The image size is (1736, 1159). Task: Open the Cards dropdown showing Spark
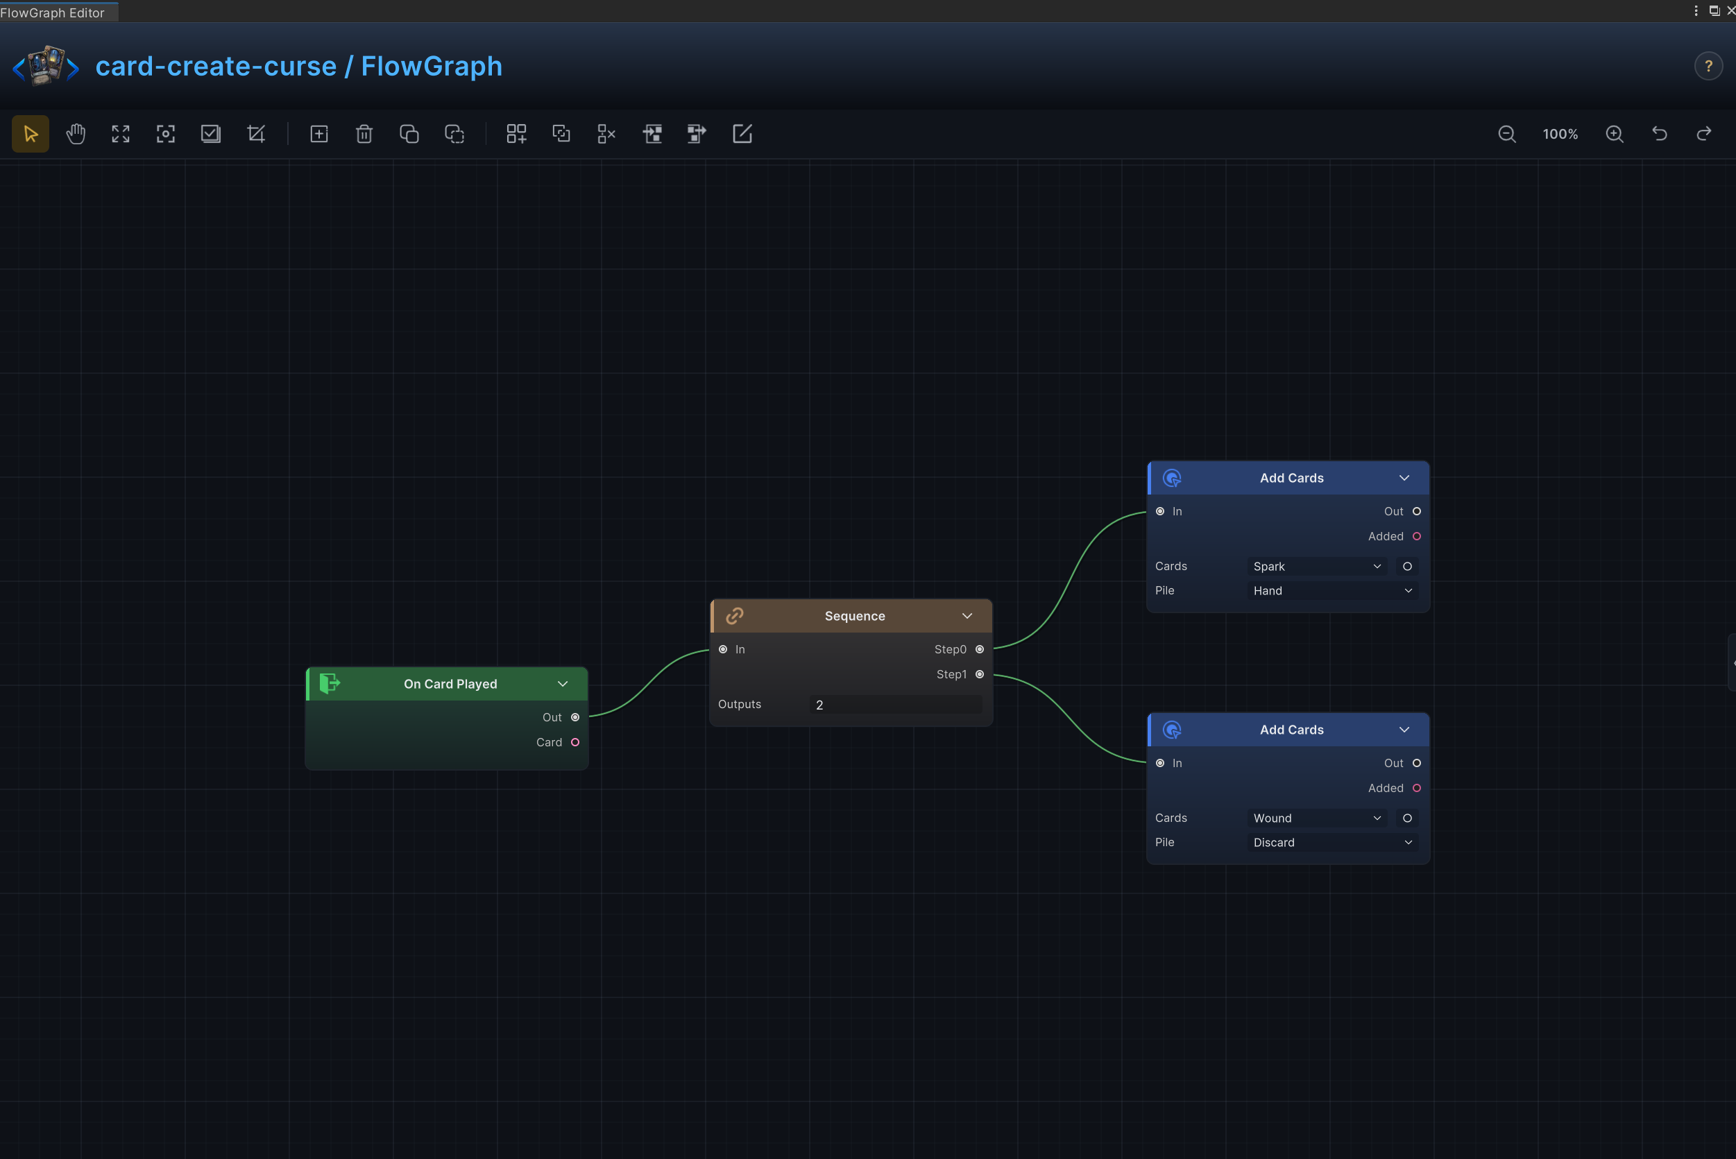coord(1316,567)
